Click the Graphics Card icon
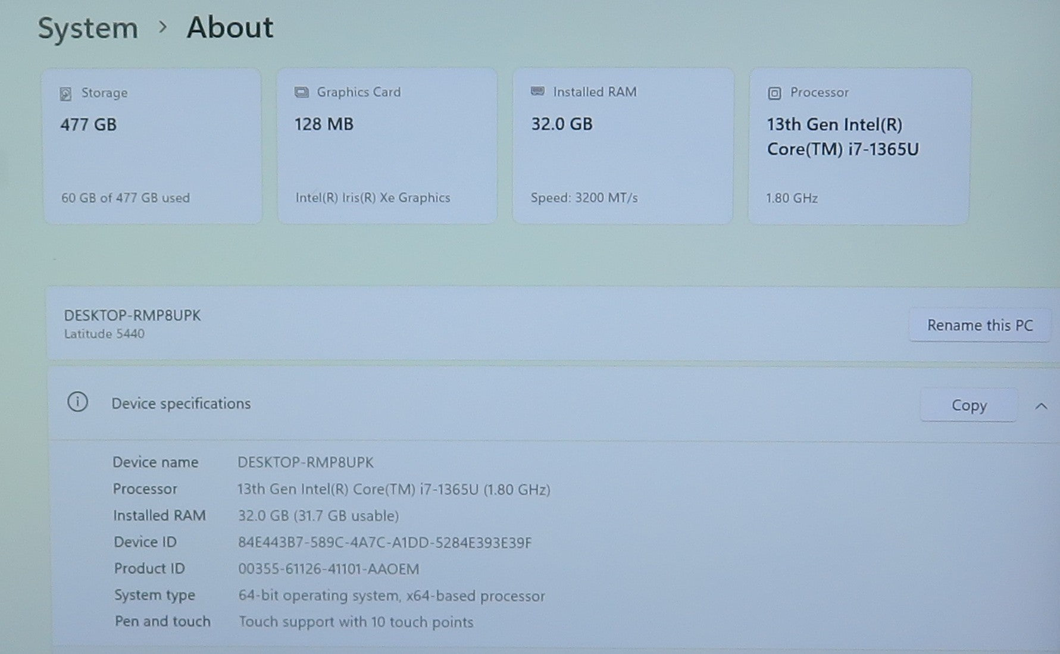 [302, 92]
